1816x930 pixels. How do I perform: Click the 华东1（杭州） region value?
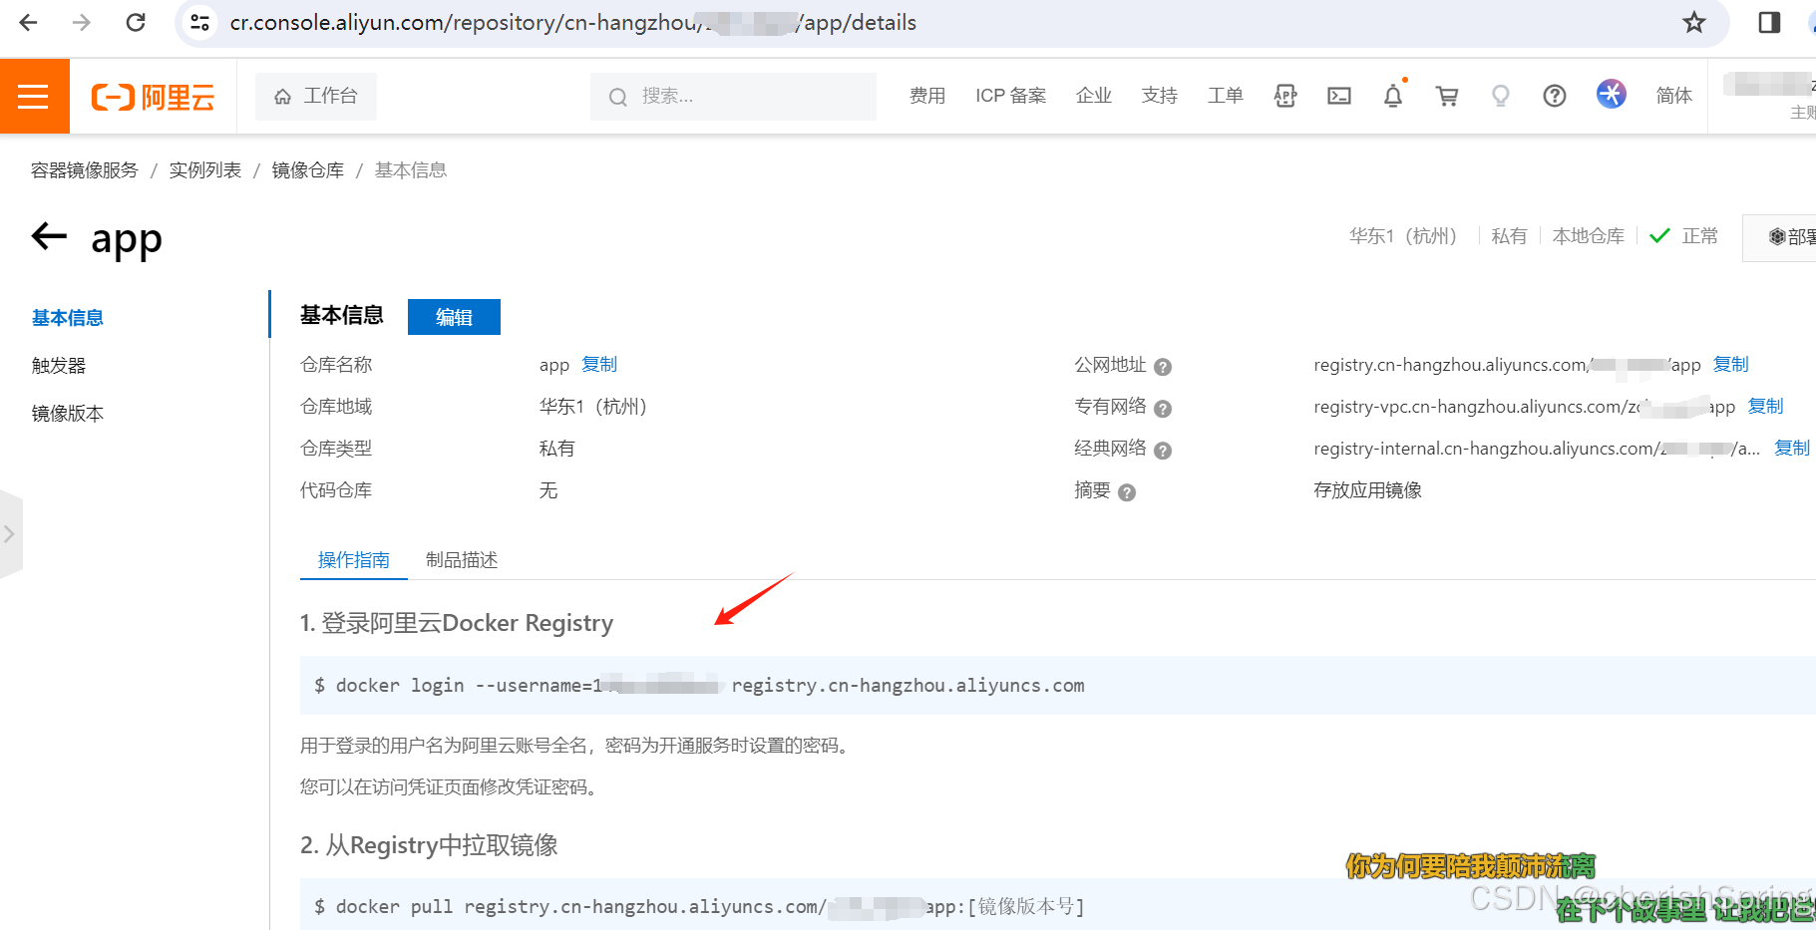(x=593, y=407)
